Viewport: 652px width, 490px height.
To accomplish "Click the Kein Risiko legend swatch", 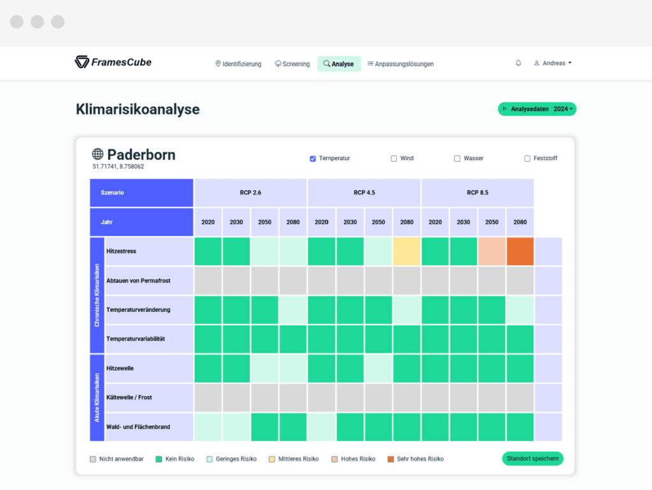I will pyautogui.click(x=159, y=459).
